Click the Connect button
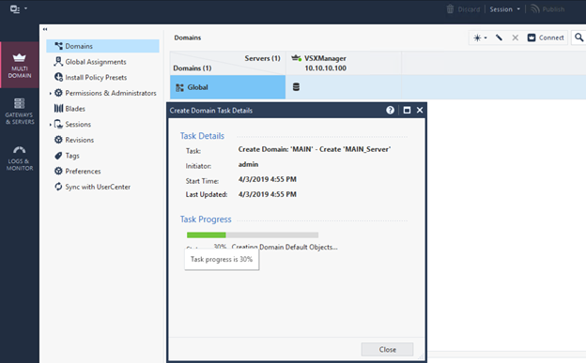The height and width of the screenshot is (363, 586). coord(546,38)
